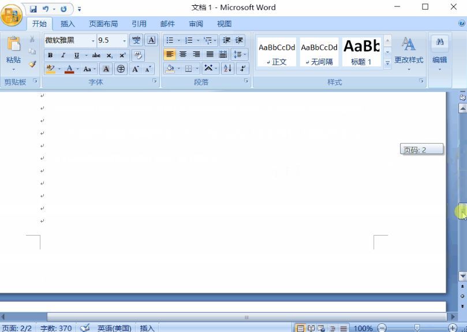Save the document from quick access toolbar
Viewport: 467px width, 332px height.
click(x=33, y=9)
